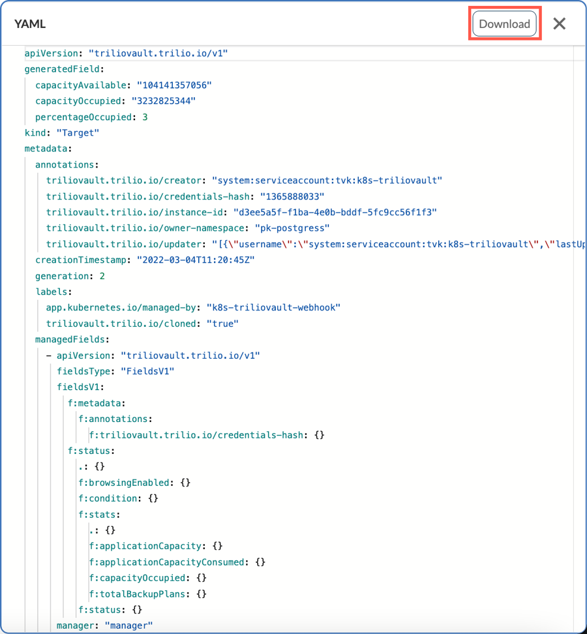The height and width of the screenshot is (634, 587).
Task: Click the instance-id annotation value
Action: click(335, 213)
